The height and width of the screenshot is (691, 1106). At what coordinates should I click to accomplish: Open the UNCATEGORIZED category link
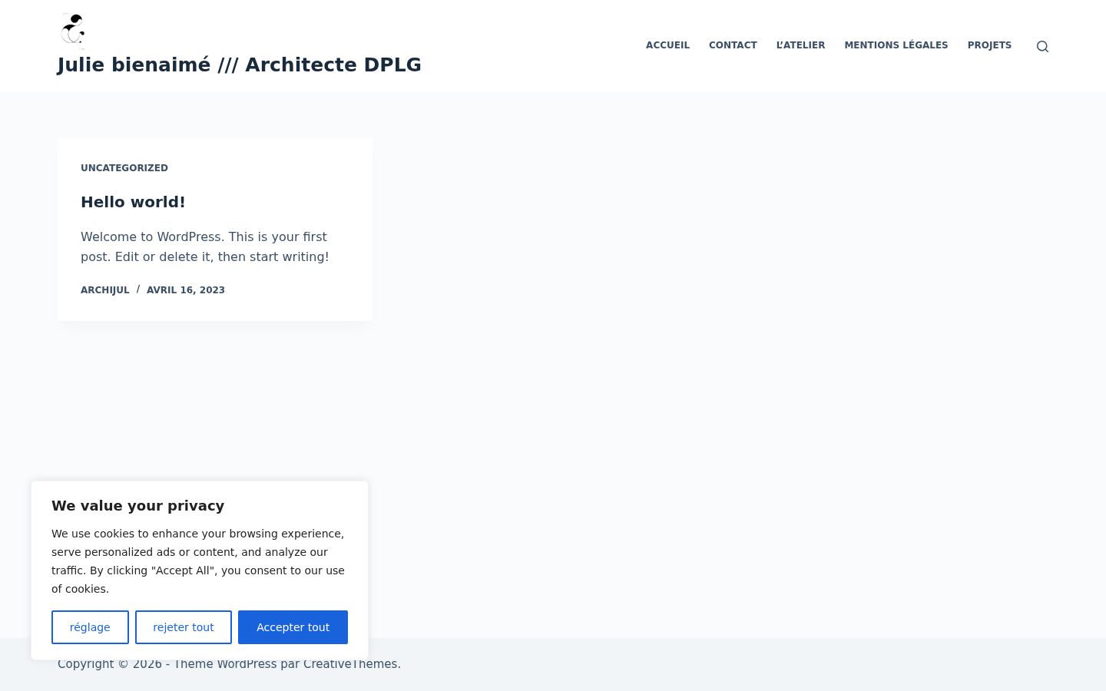pyautogui.click(x=124, y=168)
